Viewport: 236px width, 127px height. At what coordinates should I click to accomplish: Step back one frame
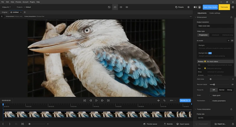pos(91,100)
